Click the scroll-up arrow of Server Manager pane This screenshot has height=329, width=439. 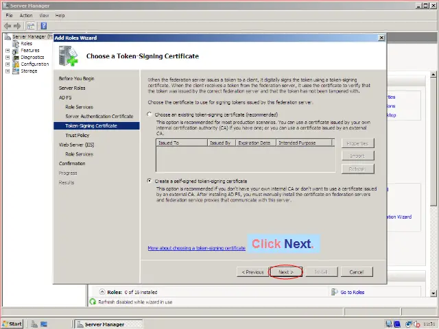click(x=434, y=75)
